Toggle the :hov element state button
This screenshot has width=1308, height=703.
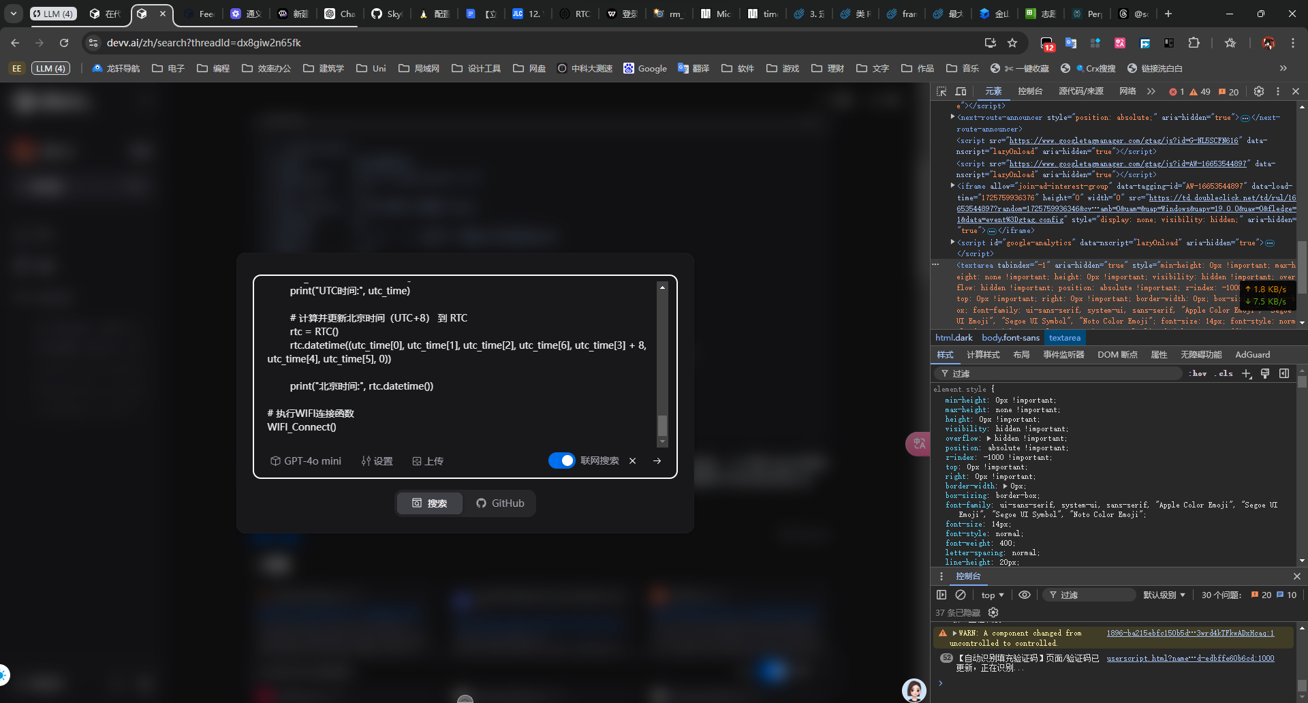point(1198,373)
